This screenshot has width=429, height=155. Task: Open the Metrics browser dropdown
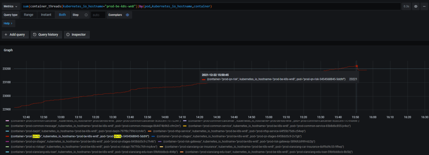coord(11,6)
